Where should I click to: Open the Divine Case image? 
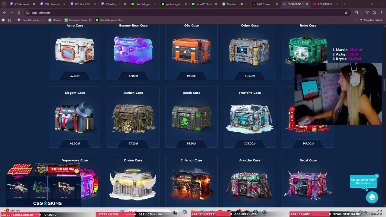click(133, 184)
